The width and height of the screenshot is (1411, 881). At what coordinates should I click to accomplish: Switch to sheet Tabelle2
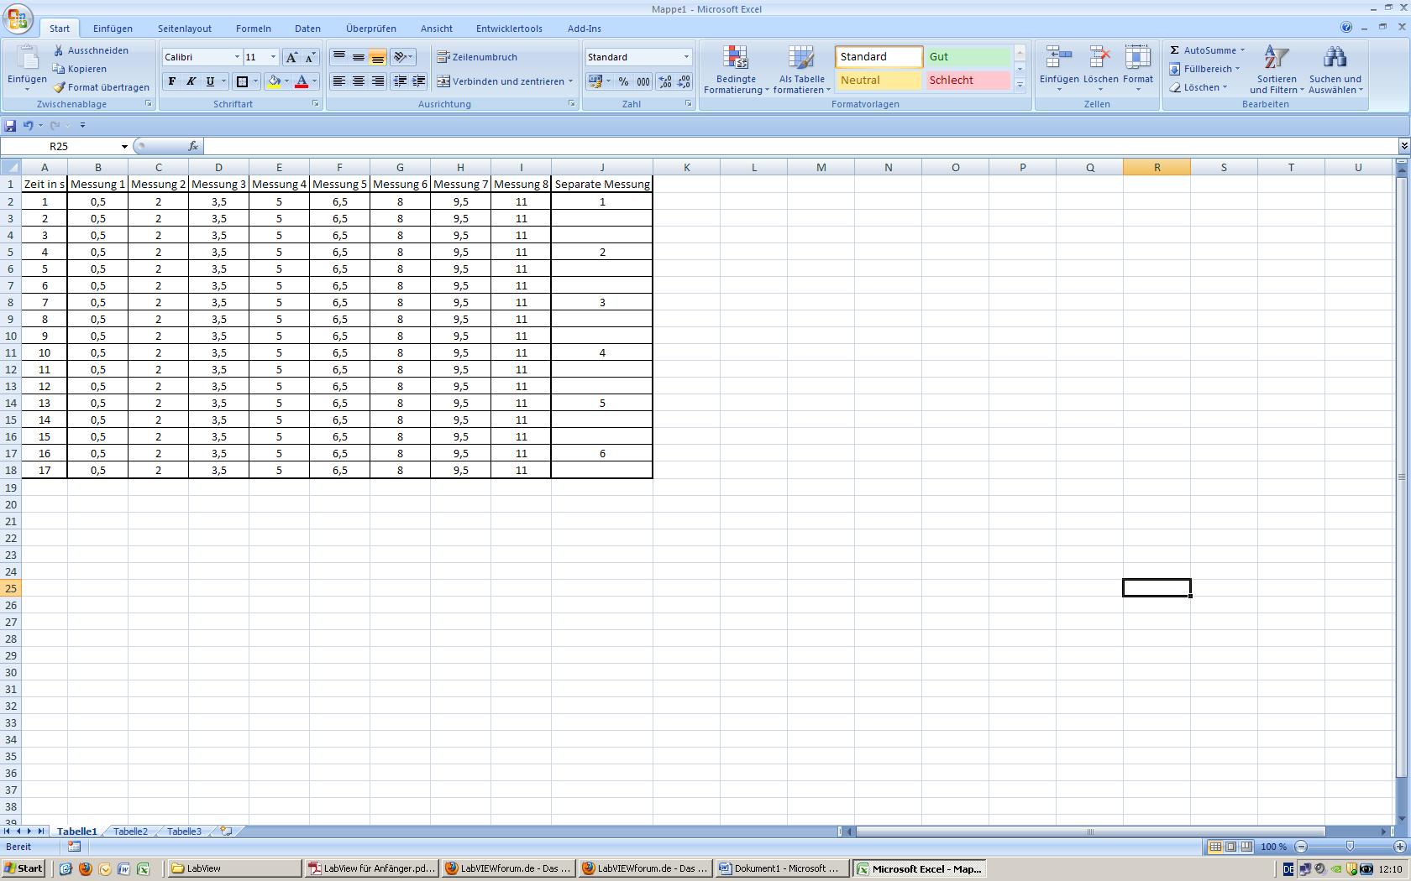[130, 831]
